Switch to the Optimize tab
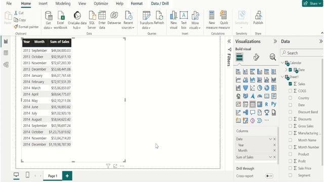Viewport: 324px width, 182px height. tap(101, 4)
